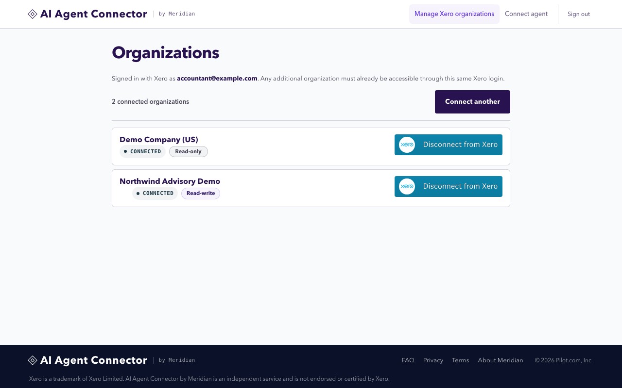The width and height of the screenshot is (622, 388).
Task: Click the diamond logo icon in the footer
Action: pyautogui.click(x=33, y=360)
